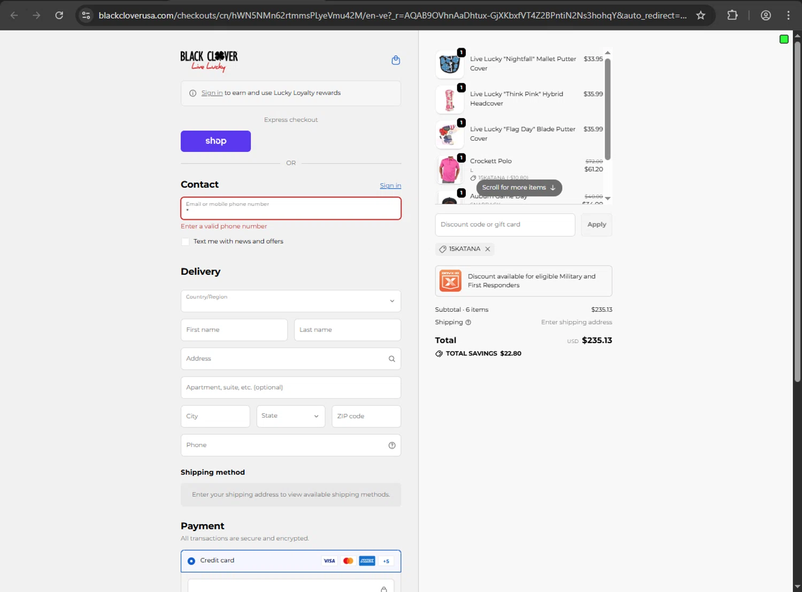The width and height of the screenshot is (802, 592).
Task: Open the Phone field help icon
Action: [x=392, y=445]
